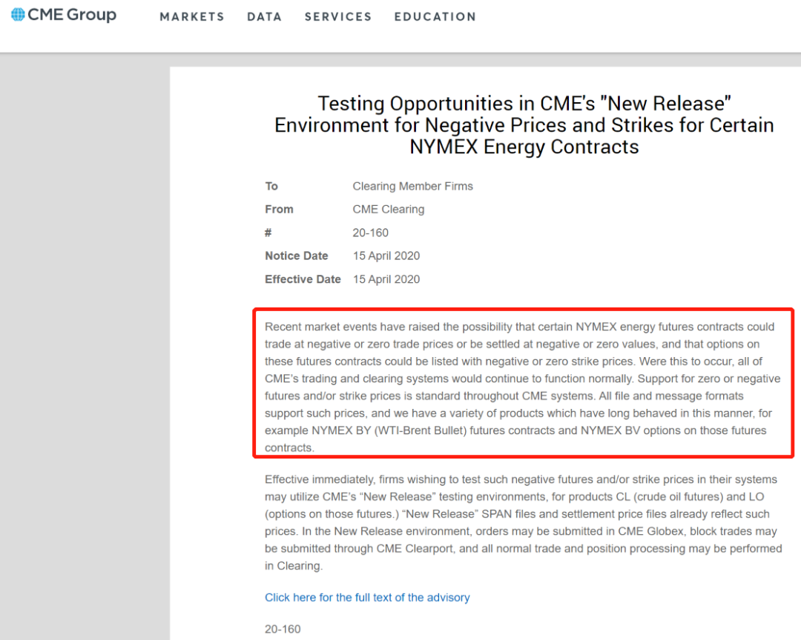This screenshot has height=640, width=801.
Task: Open the MARKETS menu
Action: click(192, 16)
